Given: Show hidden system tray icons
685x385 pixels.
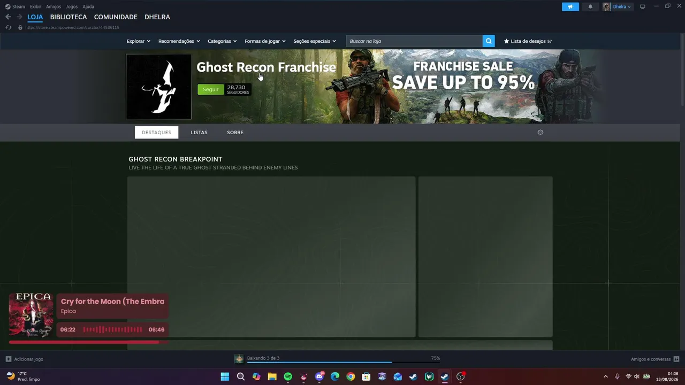Looking at the screenshot, I should (x=606, y=376).
